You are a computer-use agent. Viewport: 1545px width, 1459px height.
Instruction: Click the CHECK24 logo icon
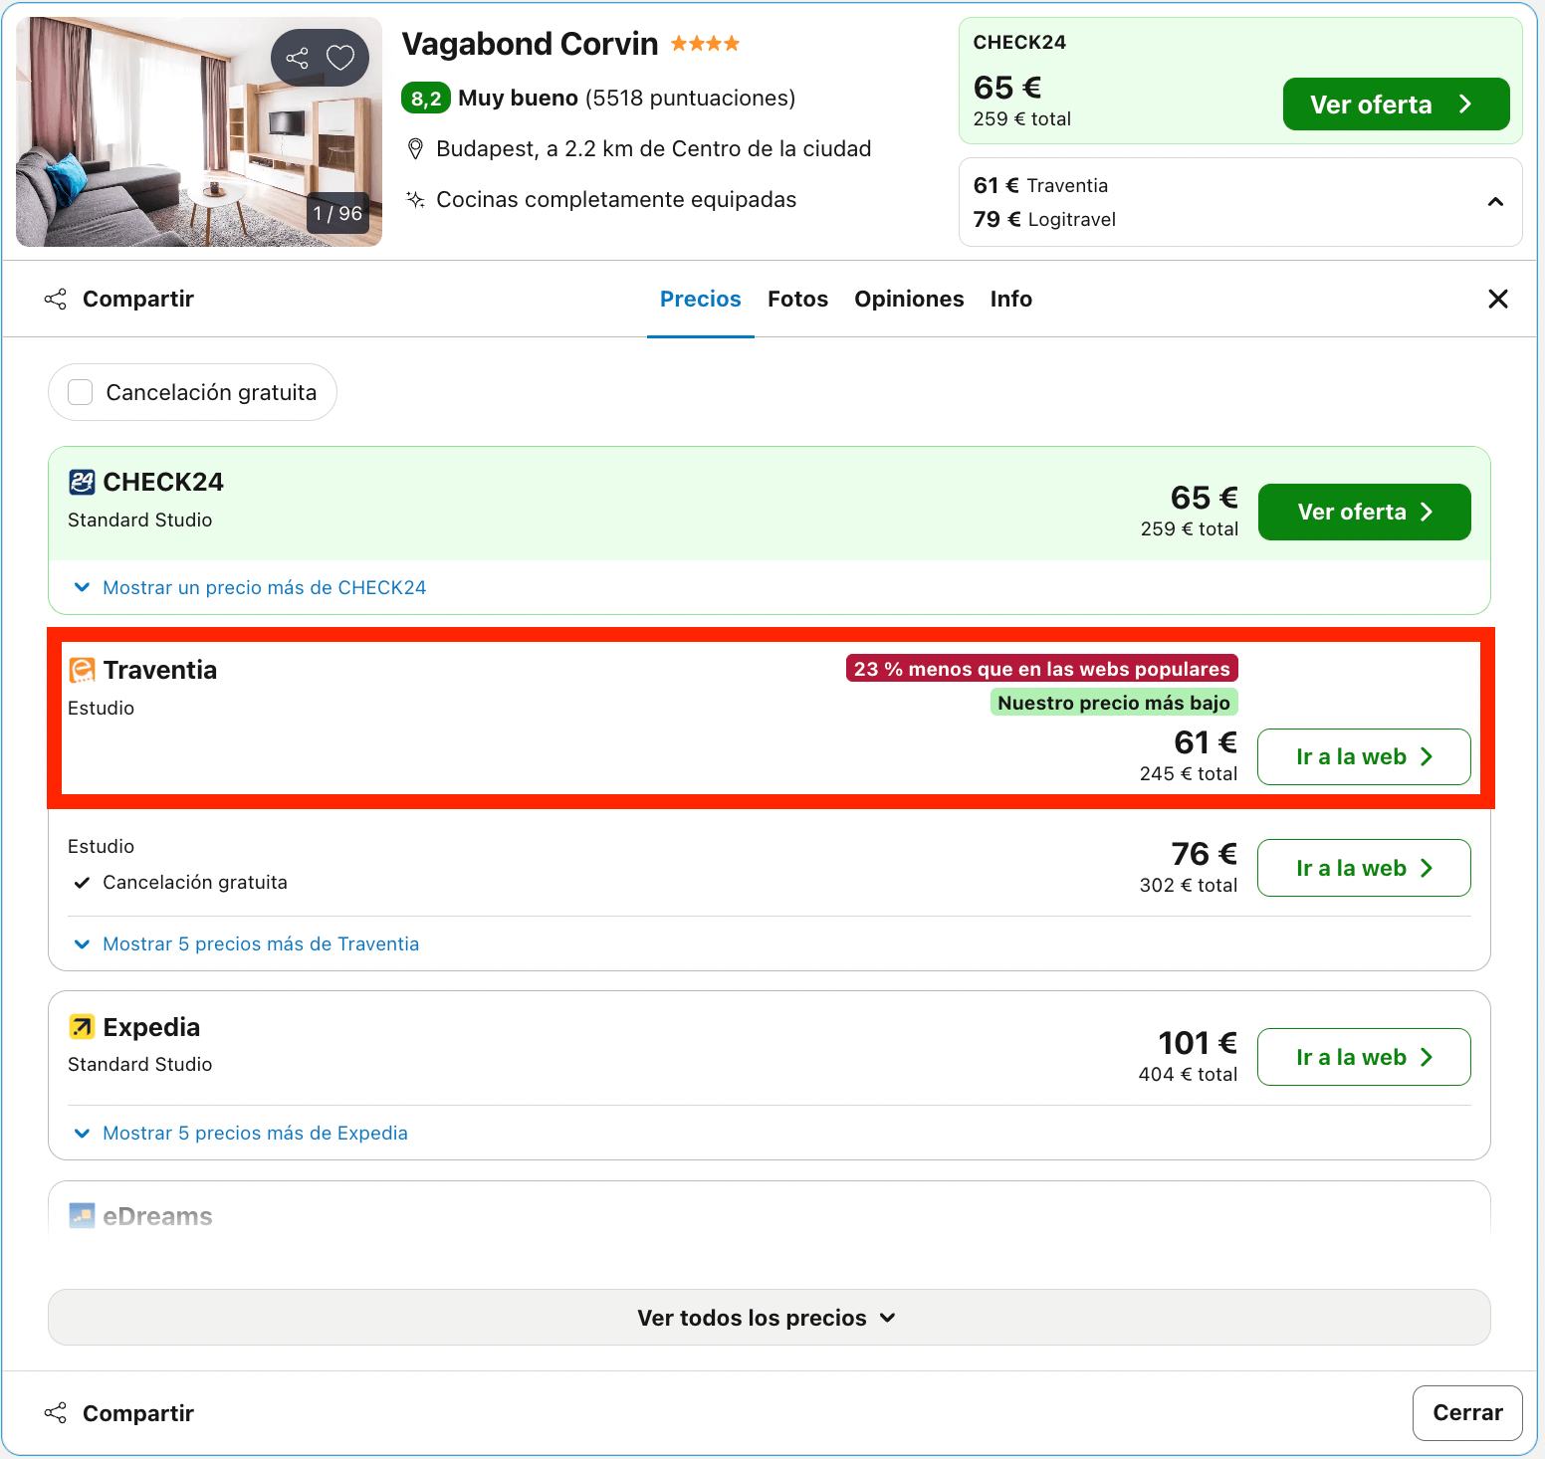coord(82,482)
